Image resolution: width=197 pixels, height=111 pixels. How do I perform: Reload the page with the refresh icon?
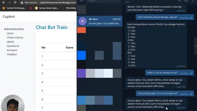coord(15,2)
